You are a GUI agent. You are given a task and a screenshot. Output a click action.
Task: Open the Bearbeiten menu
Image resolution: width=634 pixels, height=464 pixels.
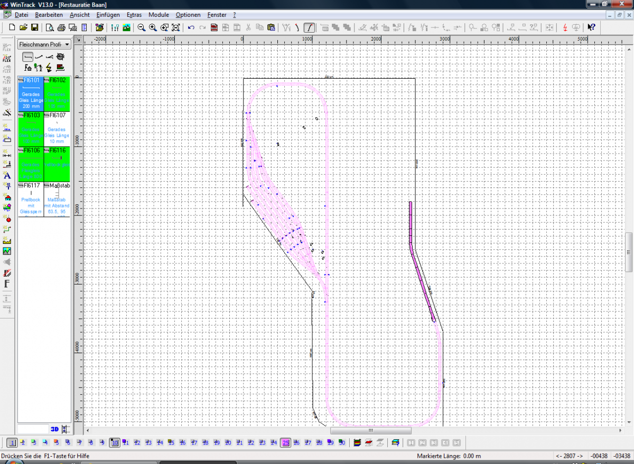point(49,15)
